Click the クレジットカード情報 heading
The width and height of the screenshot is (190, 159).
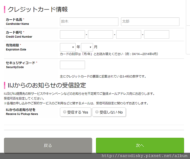point(38,9)
